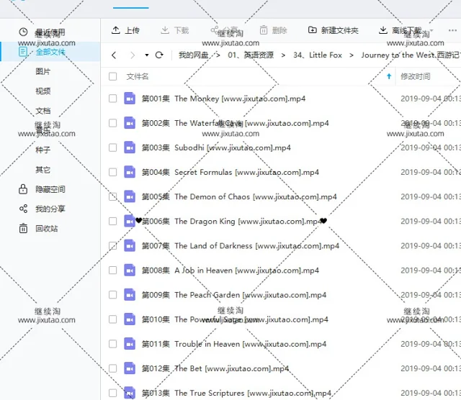The height and width of the screenshot is (400, 461).
Task: Click video icon of 第005集 The Demon of Chaos
Action: point(130,196)
